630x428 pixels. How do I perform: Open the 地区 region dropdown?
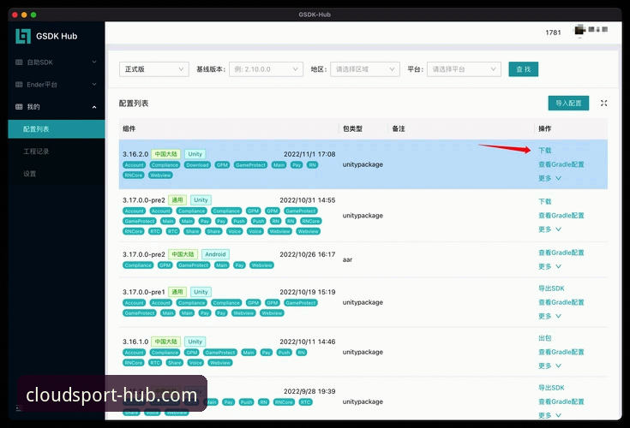click(365, 69)
